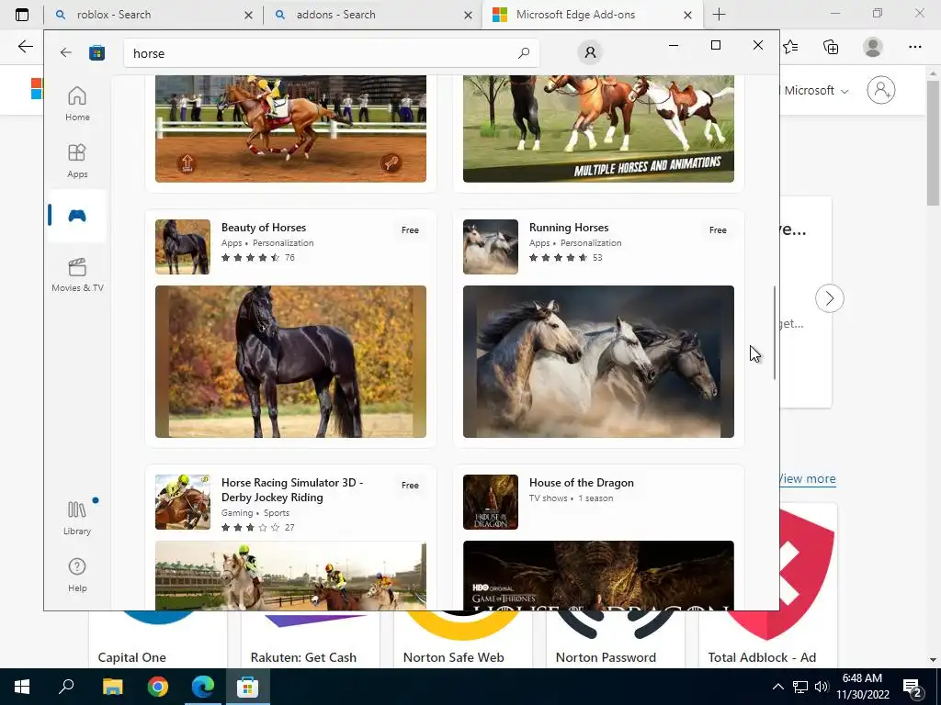Open Edge Favorites star icon

click(790, 47)
